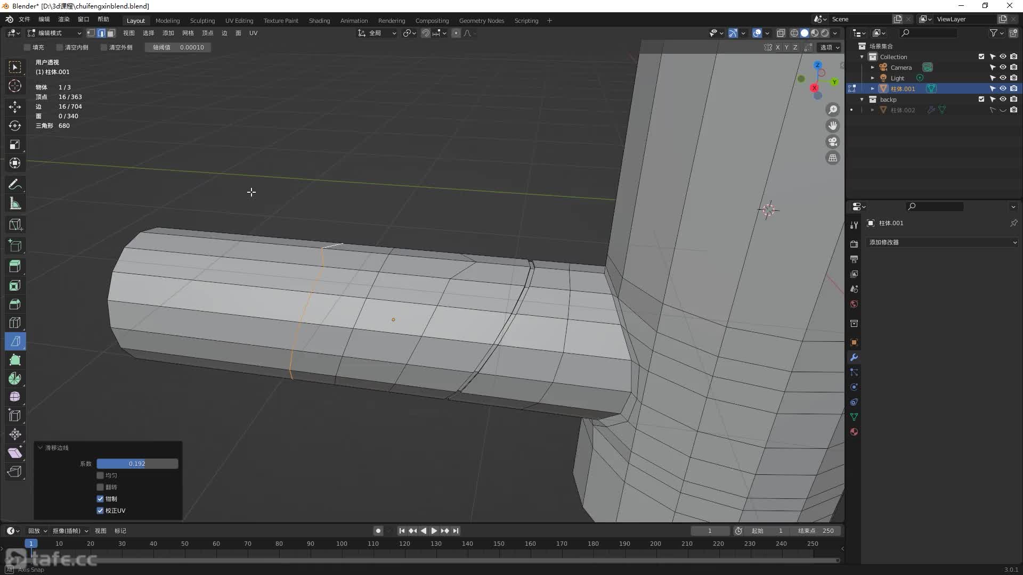The height and width of the screenshot is (575, 1023).
Task: Pick the Inset Faces tool
Action: tap(15, 285)
